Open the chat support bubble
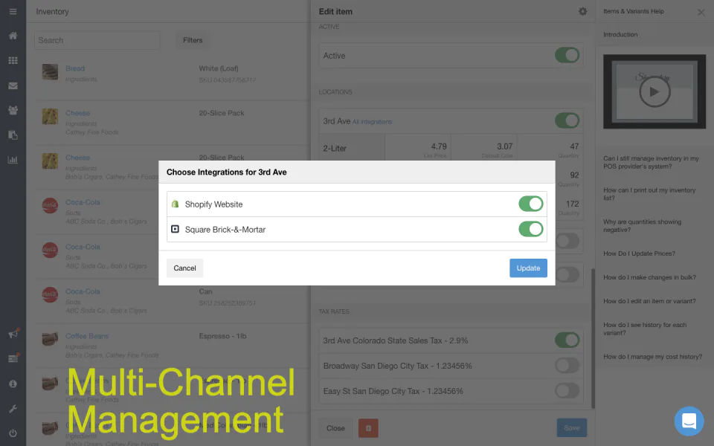 (x=689, y=421)
